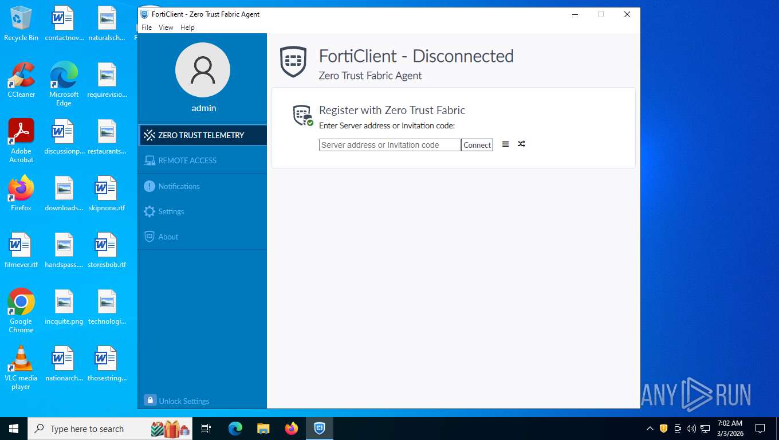Image resolution: width=779 pixels, height=440 pixels.
Task: Click the shuffle arrows icon beside Connect
Action: tap(521, 144)
